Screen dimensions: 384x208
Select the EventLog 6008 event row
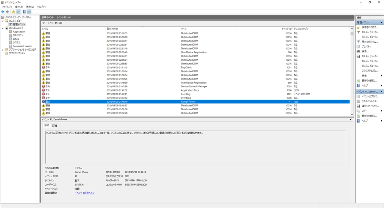tap(195, 98)
